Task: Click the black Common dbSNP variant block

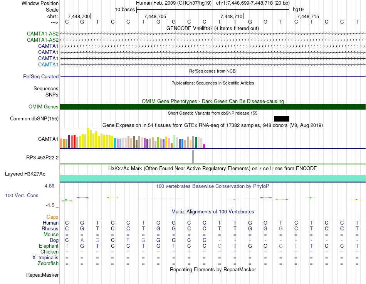Action: [281, 118]
